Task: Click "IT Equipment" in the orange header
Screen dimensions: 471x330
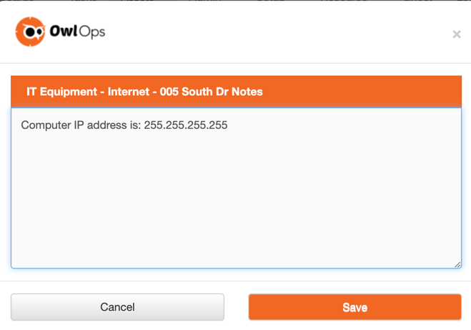Action: [x=59, y=92]
